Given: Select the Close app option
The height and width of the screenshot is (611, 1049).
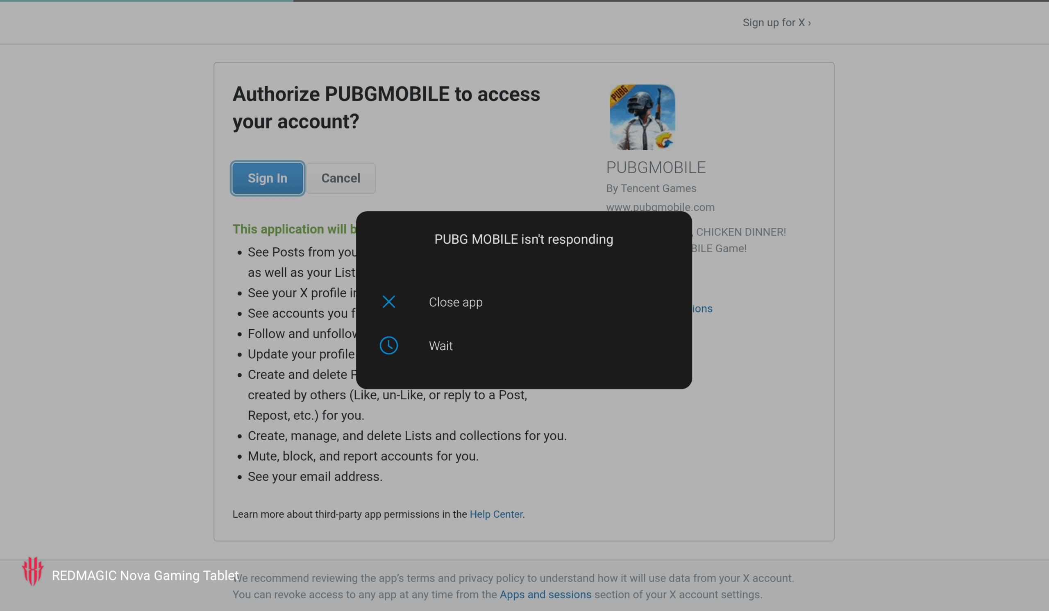Looking at the screenshot, I should pyautogui.click(x=524, y=302).
